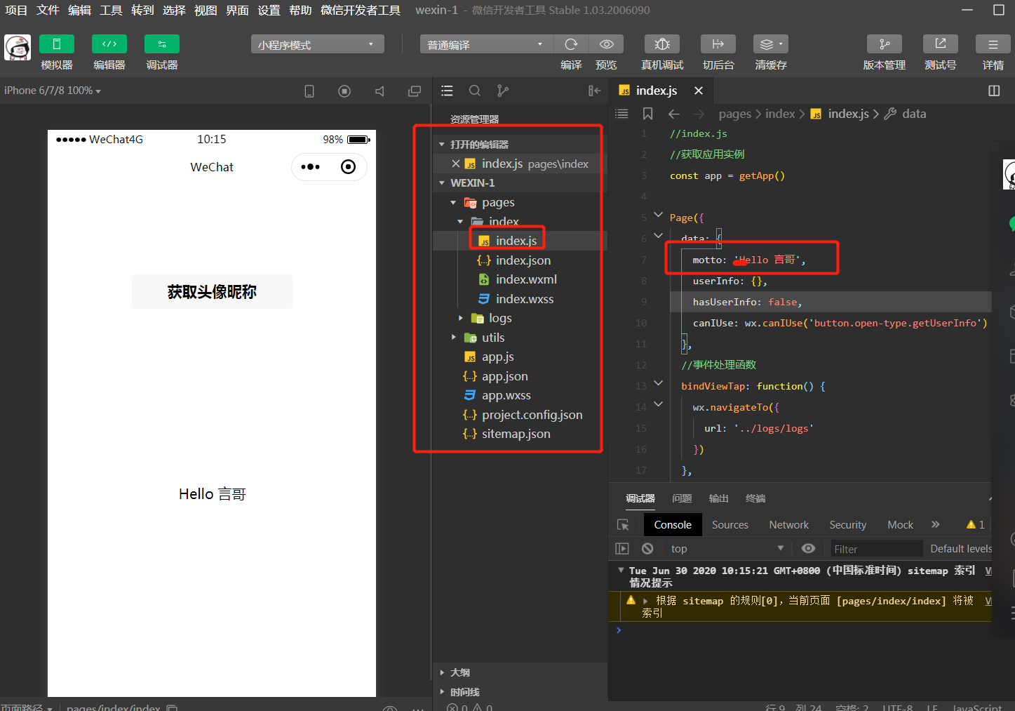
Task: Open the Network devtools tab
Action: coord(788,524)
